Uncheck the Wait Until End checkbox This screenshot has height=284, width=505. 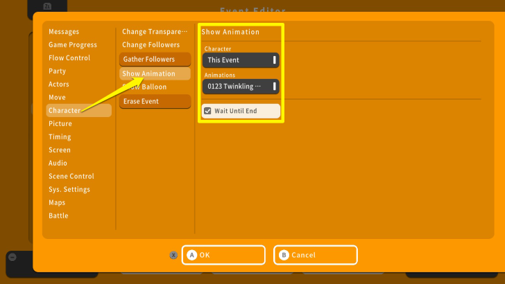point(207,111)
